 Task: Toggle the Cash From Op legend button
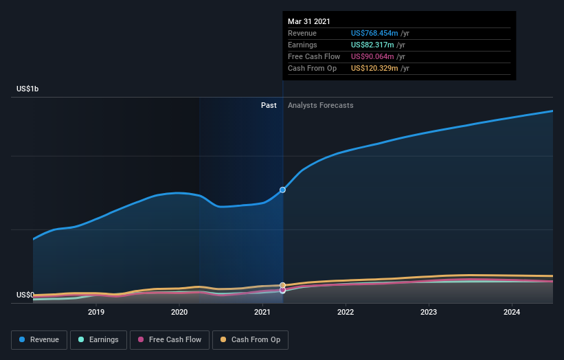coord(250,340)
